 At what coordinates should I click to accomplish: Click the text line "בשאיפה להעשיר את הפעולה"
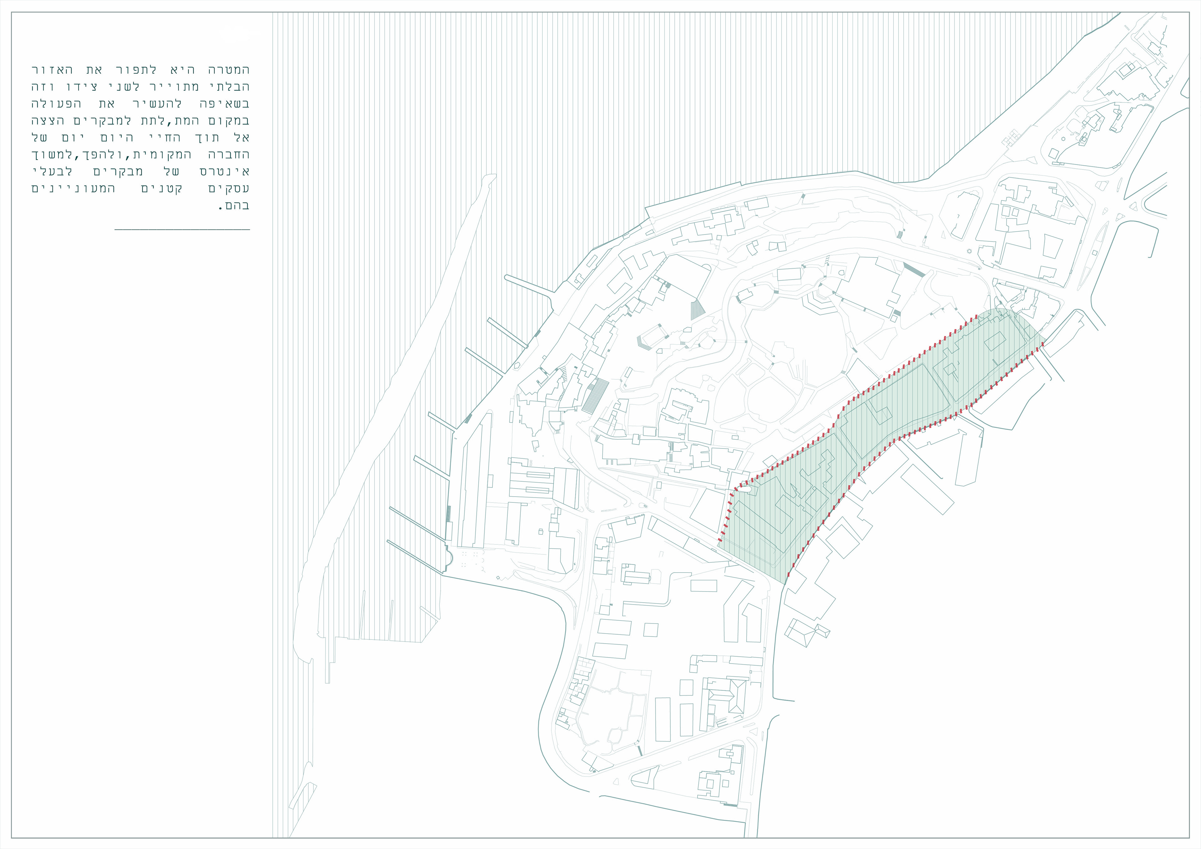coord(140,104)
